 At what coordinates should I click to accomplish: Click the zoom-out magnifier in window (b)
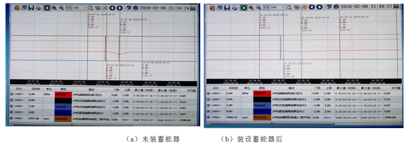[259, 8]
